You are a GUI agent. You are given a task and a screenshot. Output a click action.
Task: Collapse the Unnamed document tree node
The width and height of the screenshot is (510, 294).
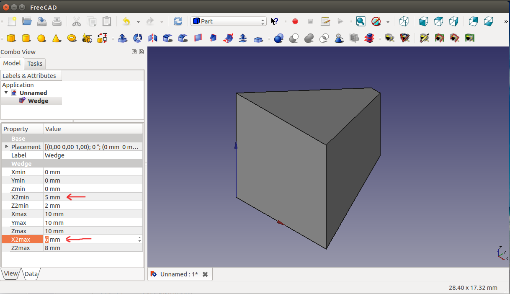click(x=6, y=93)
